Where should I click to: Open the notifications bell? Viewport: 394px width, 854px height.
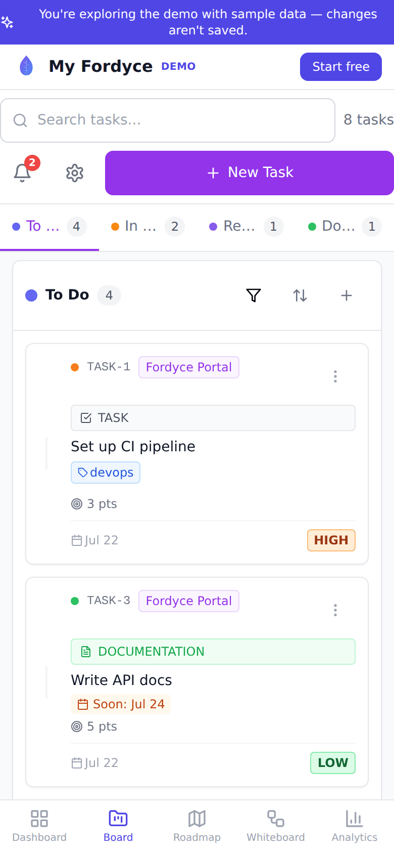[x=22, y=173]
